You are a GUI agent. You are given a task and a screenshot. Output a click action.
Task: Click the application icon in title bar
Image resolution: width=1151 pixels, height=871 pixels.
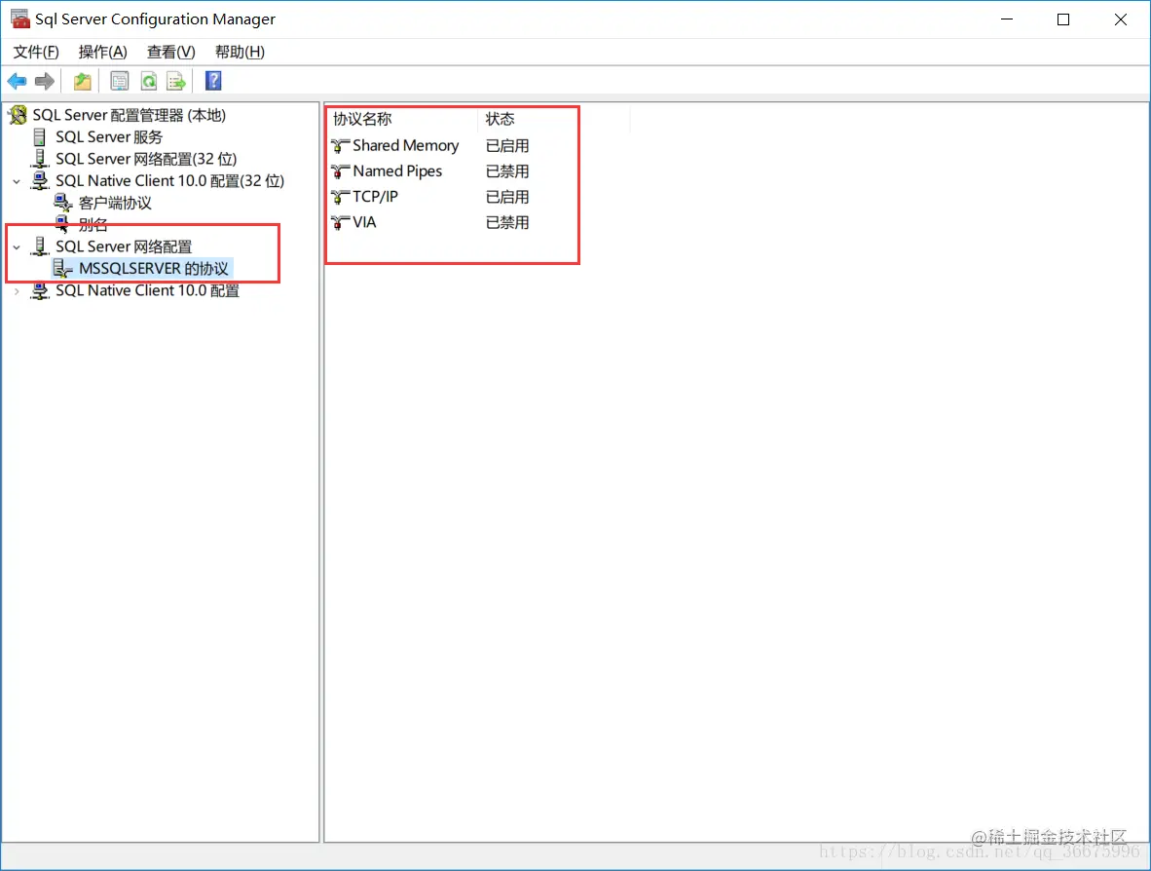[19, 19]
